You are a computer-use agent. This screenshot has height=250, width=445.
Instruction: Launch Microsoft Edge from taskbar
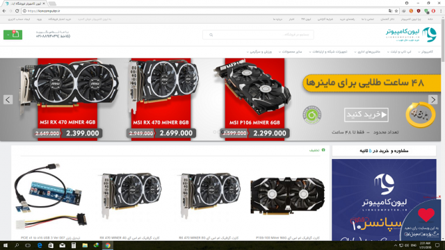point(40,245)
